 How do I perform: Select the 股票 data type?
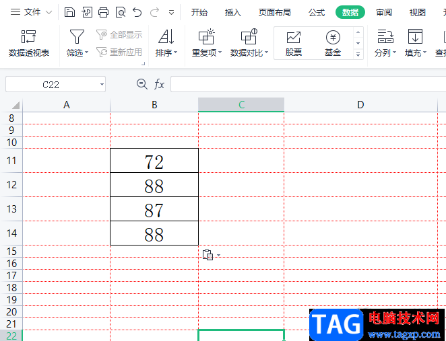[294, 43]
